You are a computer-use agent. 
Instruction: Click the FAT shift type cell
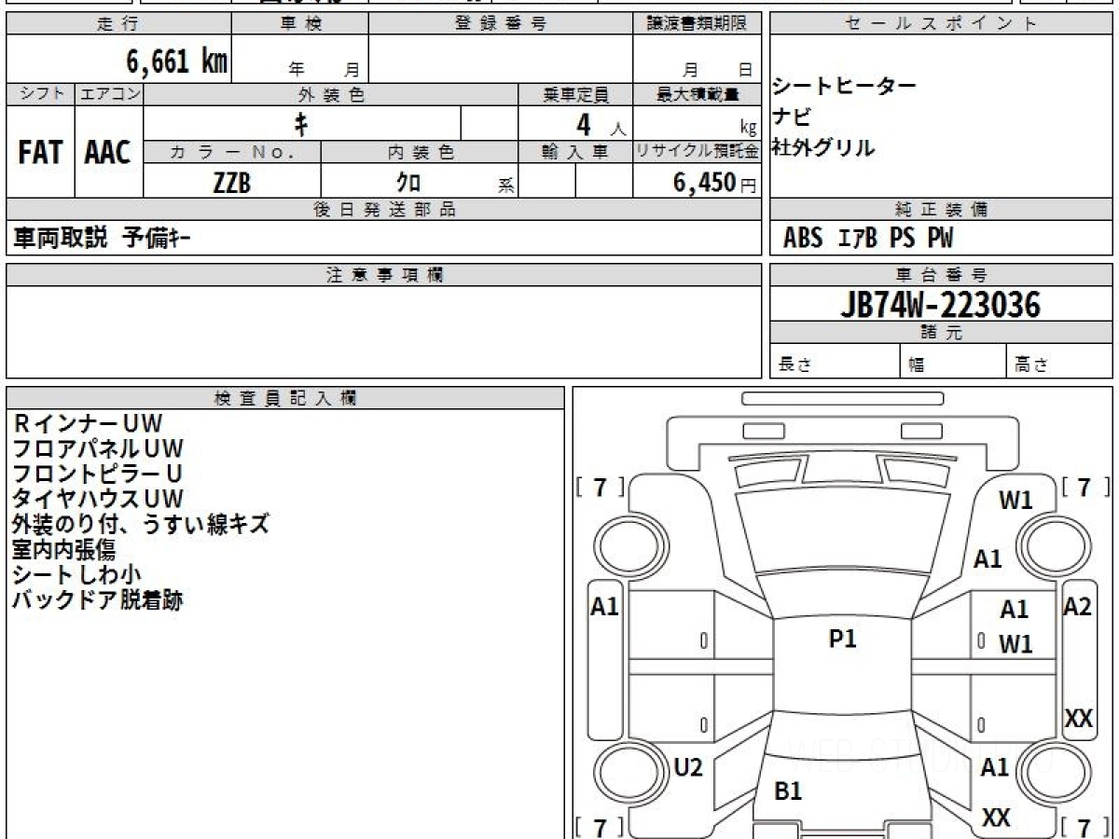click(40, 152)
